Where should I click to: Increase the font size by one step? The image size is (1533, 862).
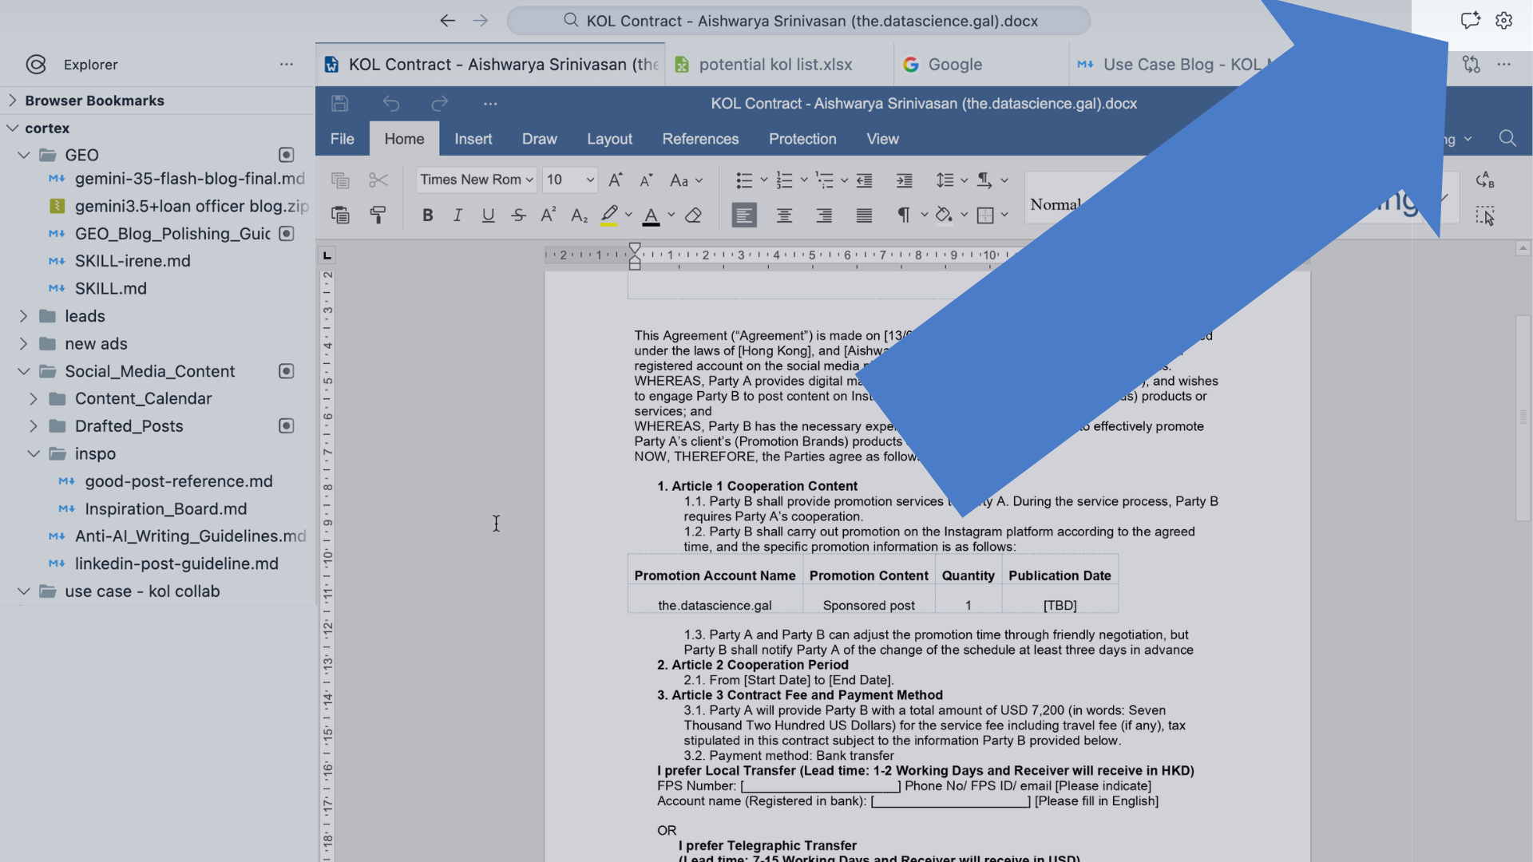tap(616, 180)
